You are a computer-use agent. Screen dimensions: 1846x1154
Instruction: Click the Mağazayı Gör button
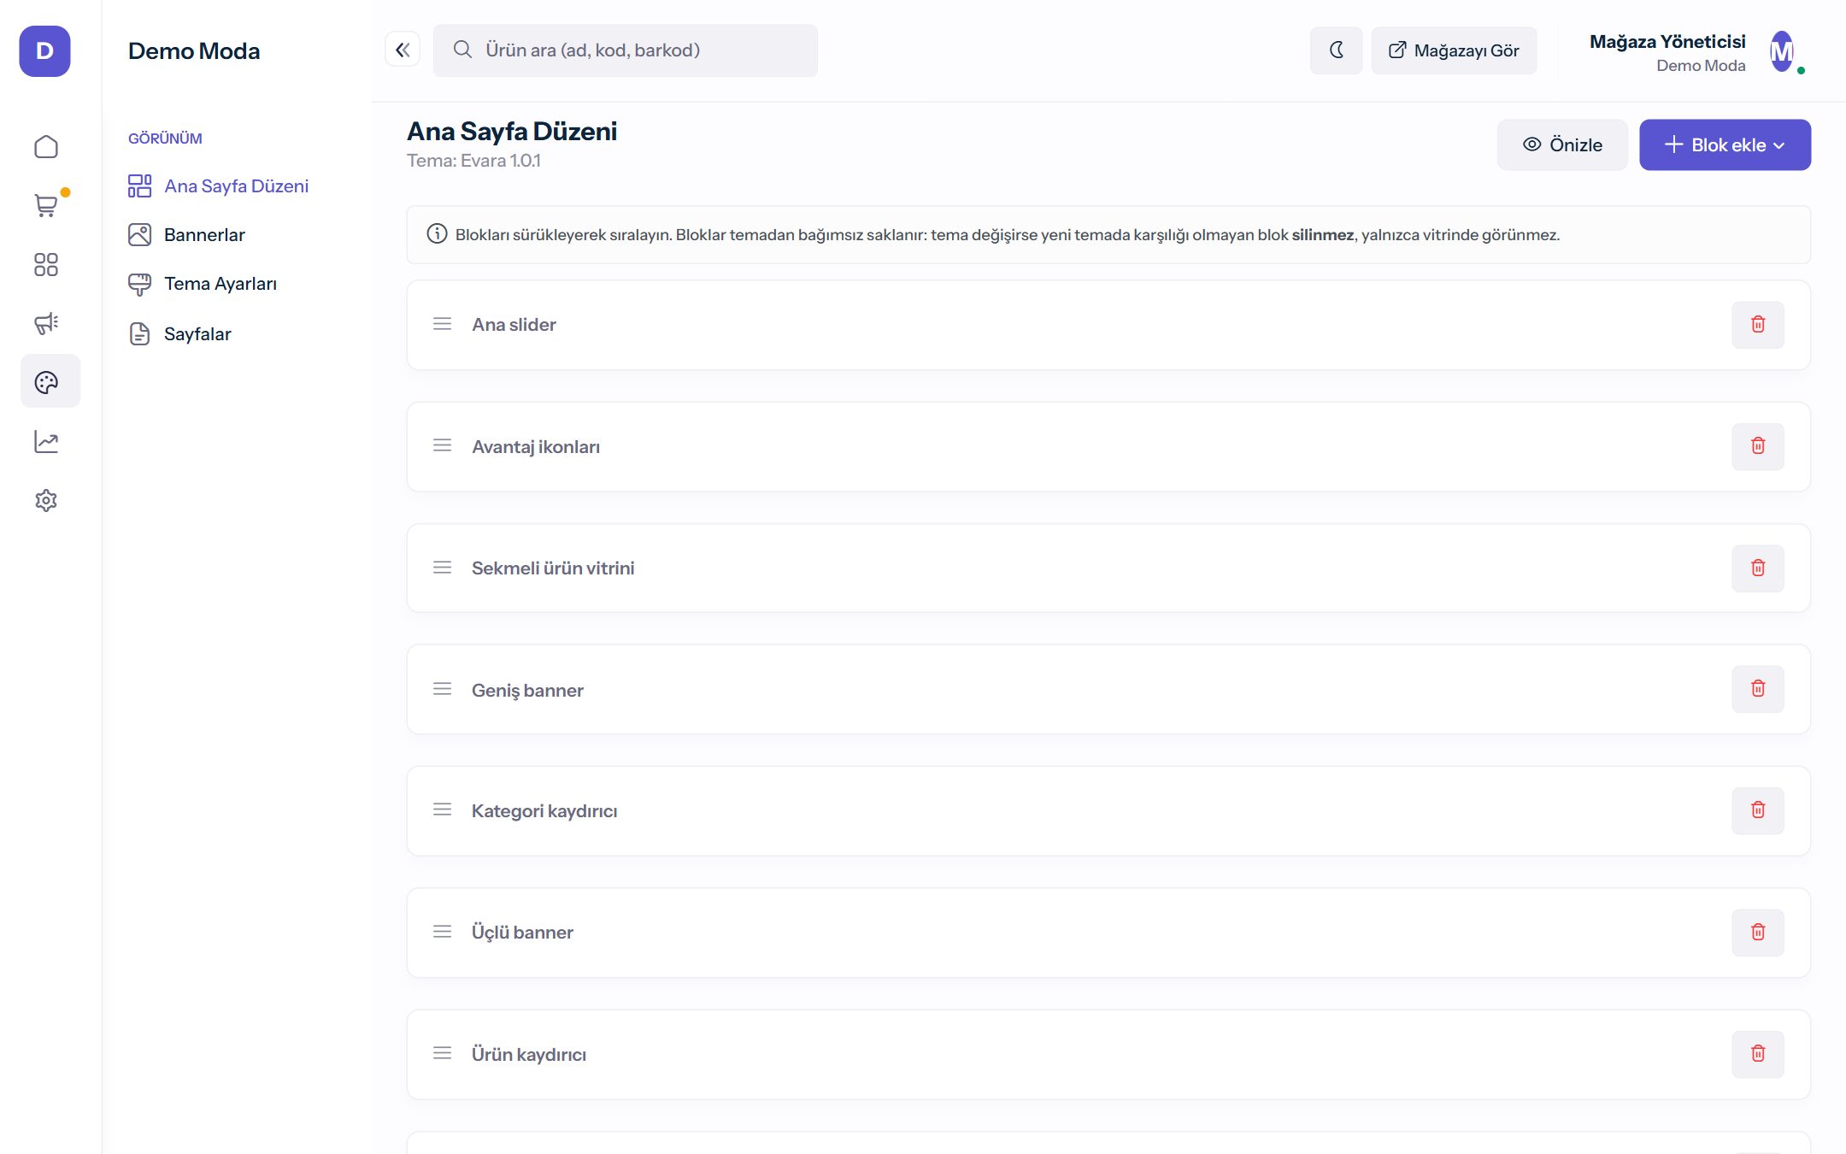click(x=1454, y=50)
